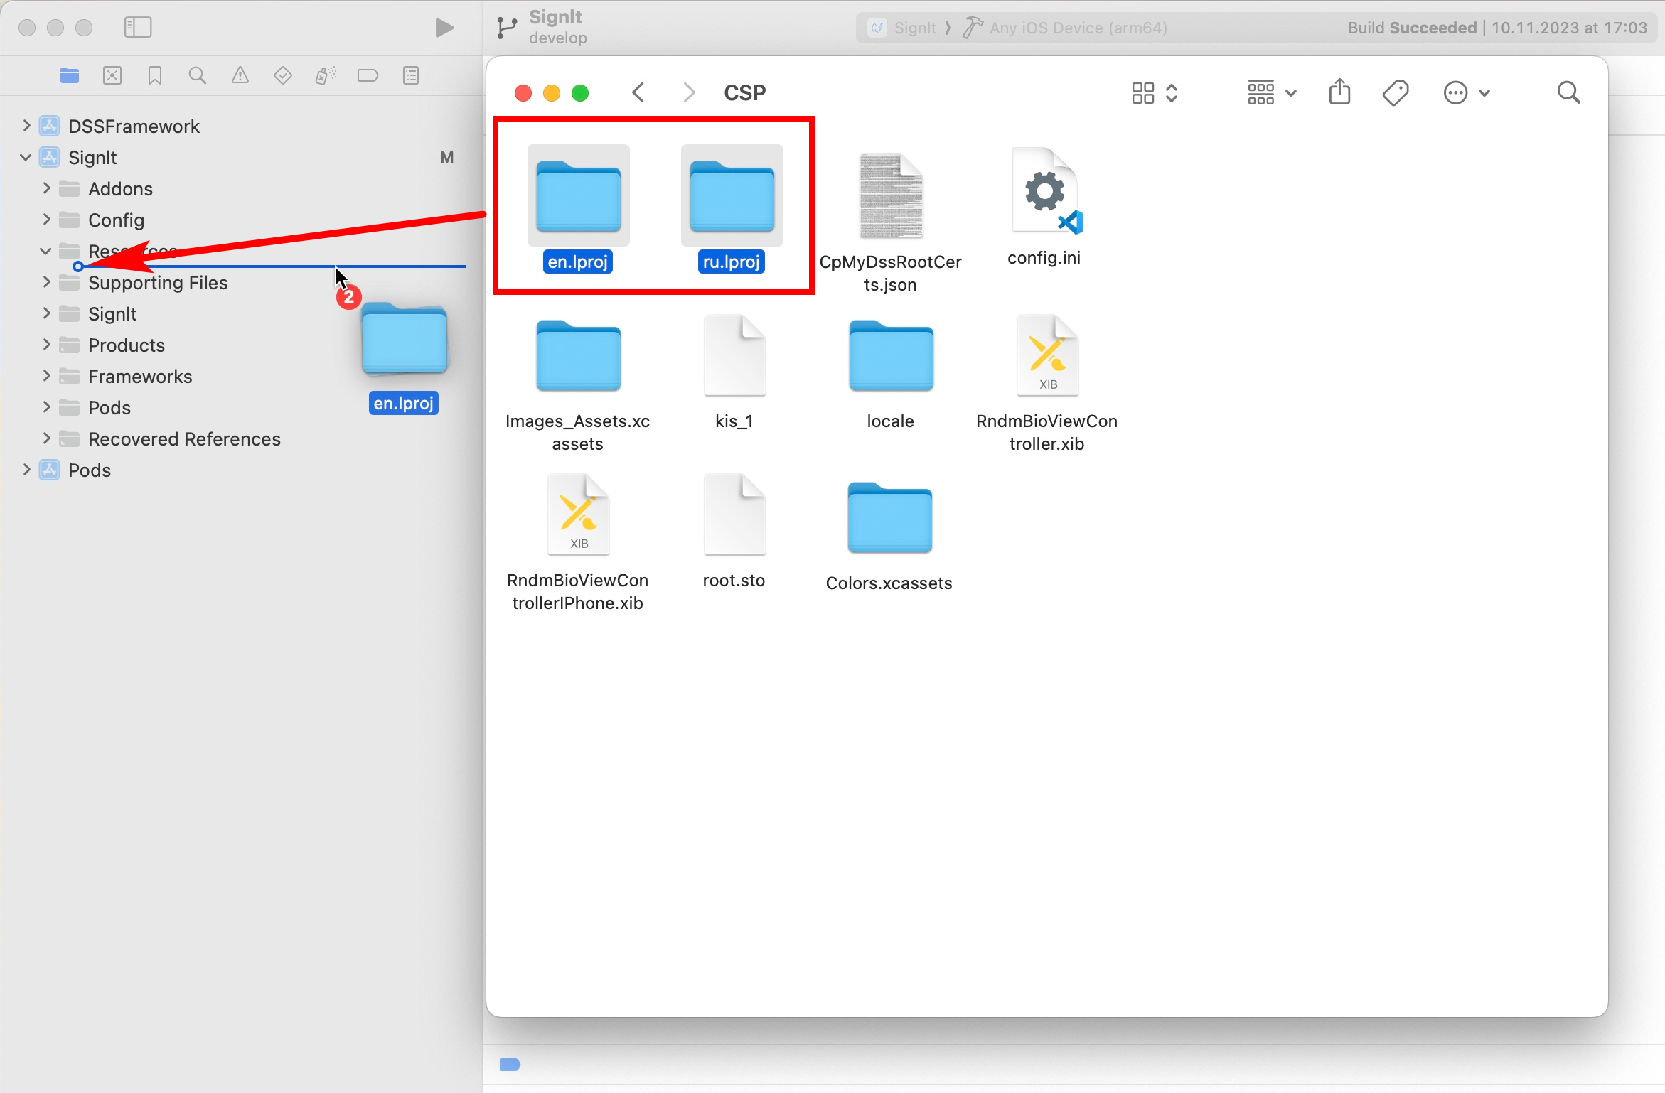1665x1093 pixels.
Task: Open the Report navigator icon
Action: click(x=411, y=75)
